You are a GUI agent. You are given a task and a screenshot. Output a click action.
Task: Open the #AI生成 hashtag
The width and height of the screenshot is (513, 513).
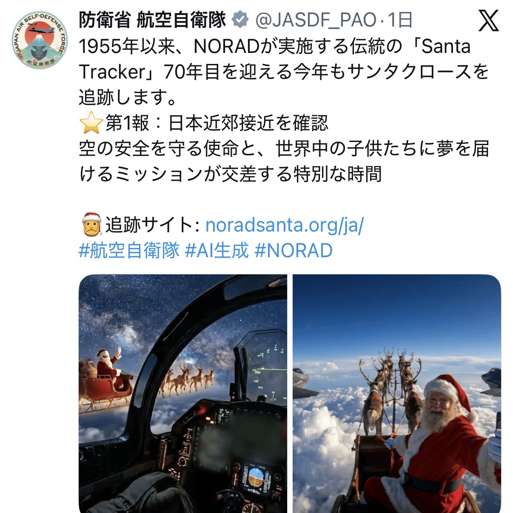(217, 251)
